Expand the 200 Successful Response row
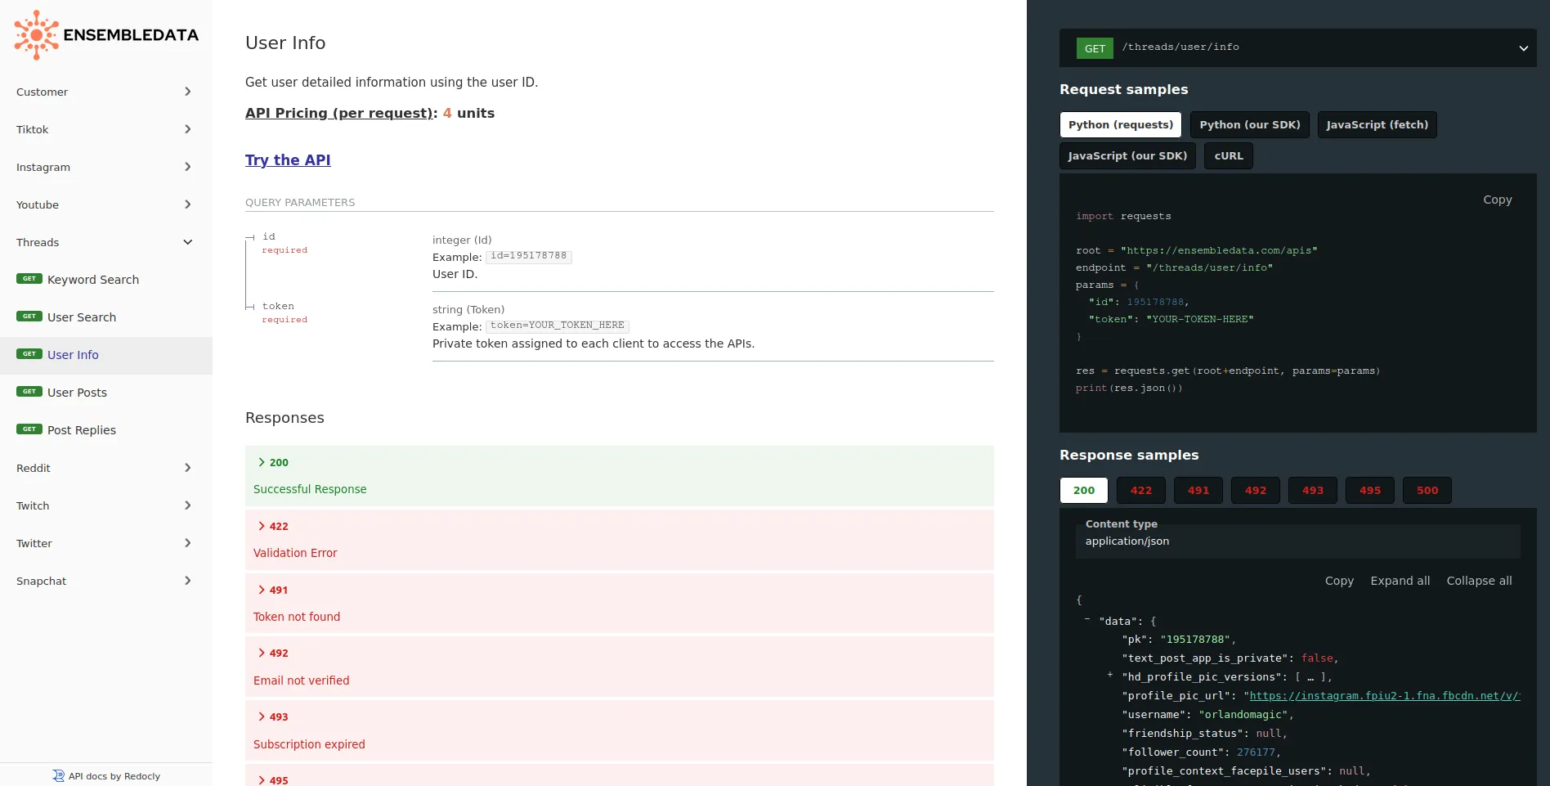The width and height of the screenshot is (1550, 786). click(x=620, y=476)
